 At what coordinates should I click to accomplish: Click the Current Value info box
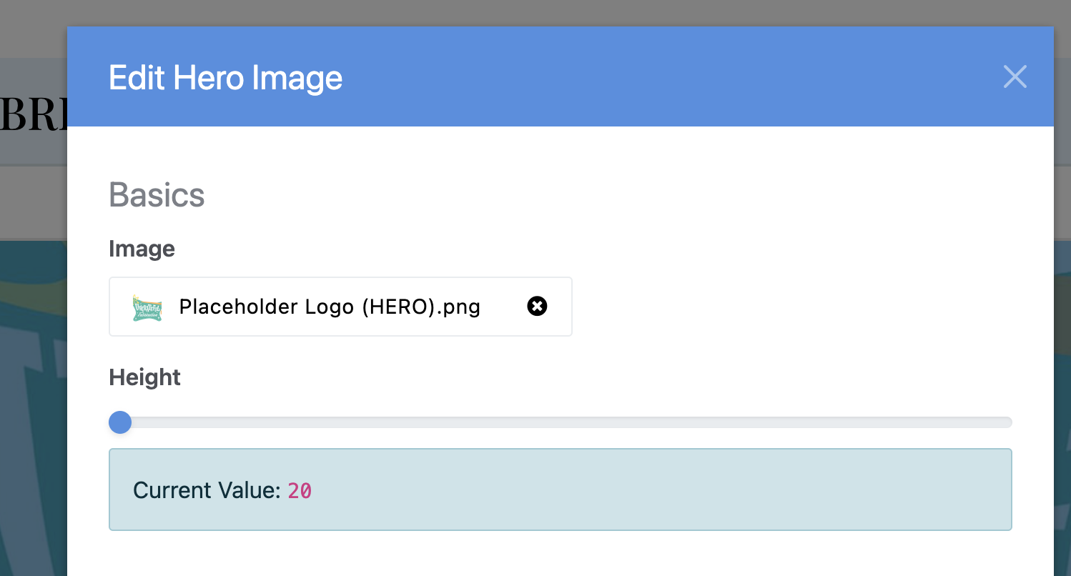[643, 490]
